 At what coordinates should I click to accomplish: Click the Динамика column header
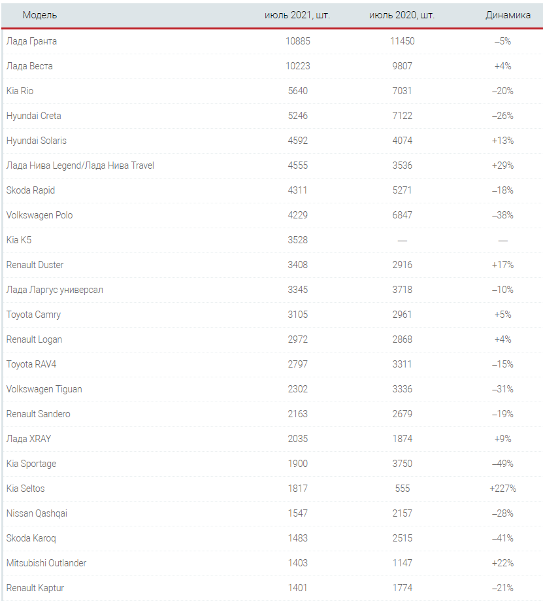[x=508, y=15]
